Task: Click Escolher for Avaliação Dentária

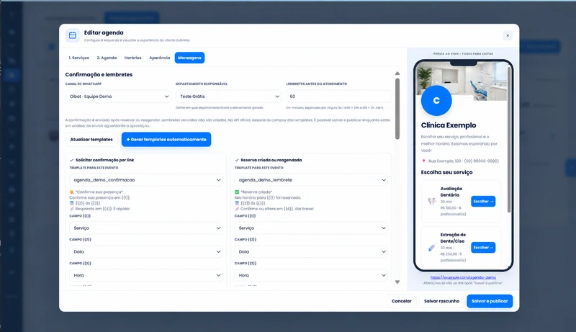Action: pos(483,201)
